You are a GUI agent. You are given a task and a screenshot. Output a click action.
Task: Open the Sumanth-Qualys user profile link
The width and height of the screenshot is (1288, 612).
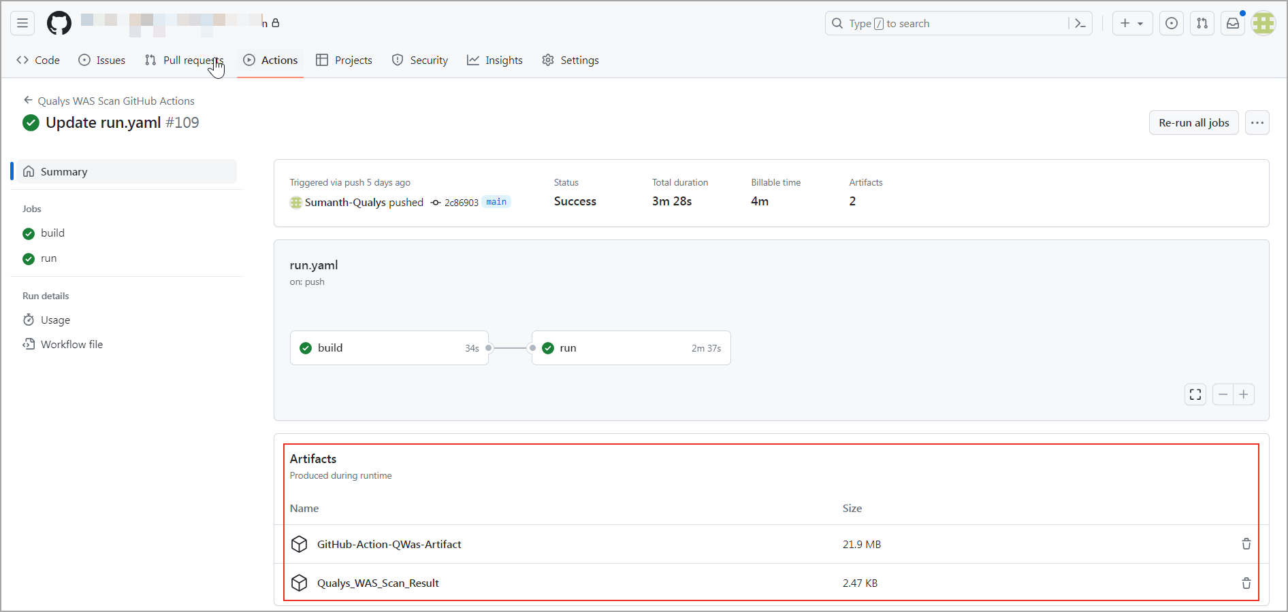[x=345, y=202]
